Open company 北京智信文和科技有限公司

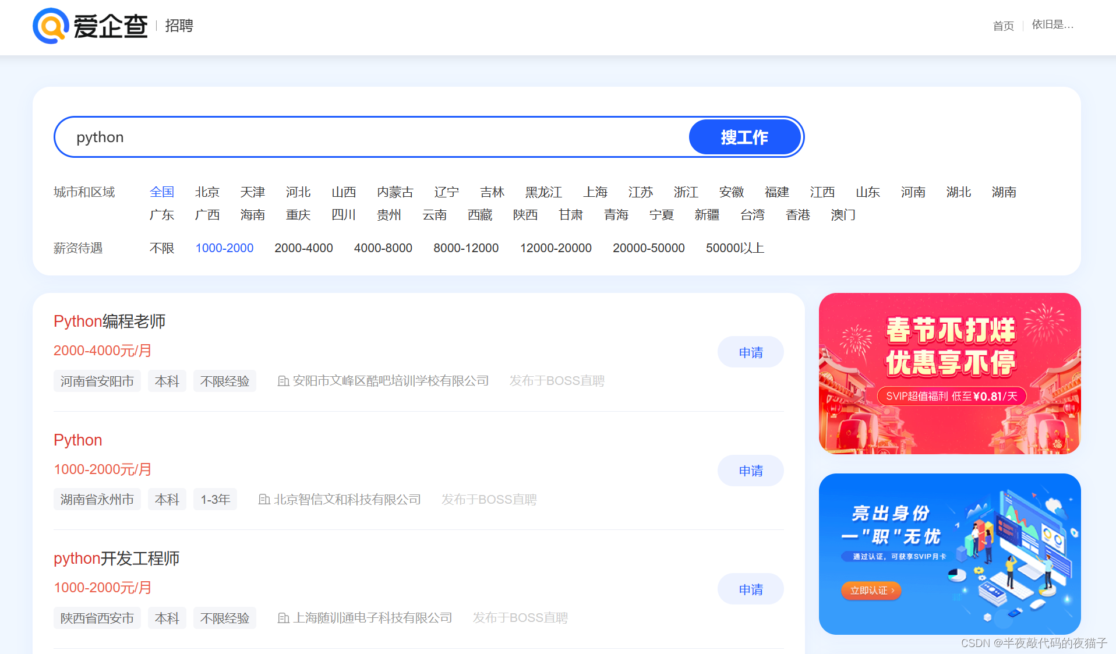(x=347, y=500)
